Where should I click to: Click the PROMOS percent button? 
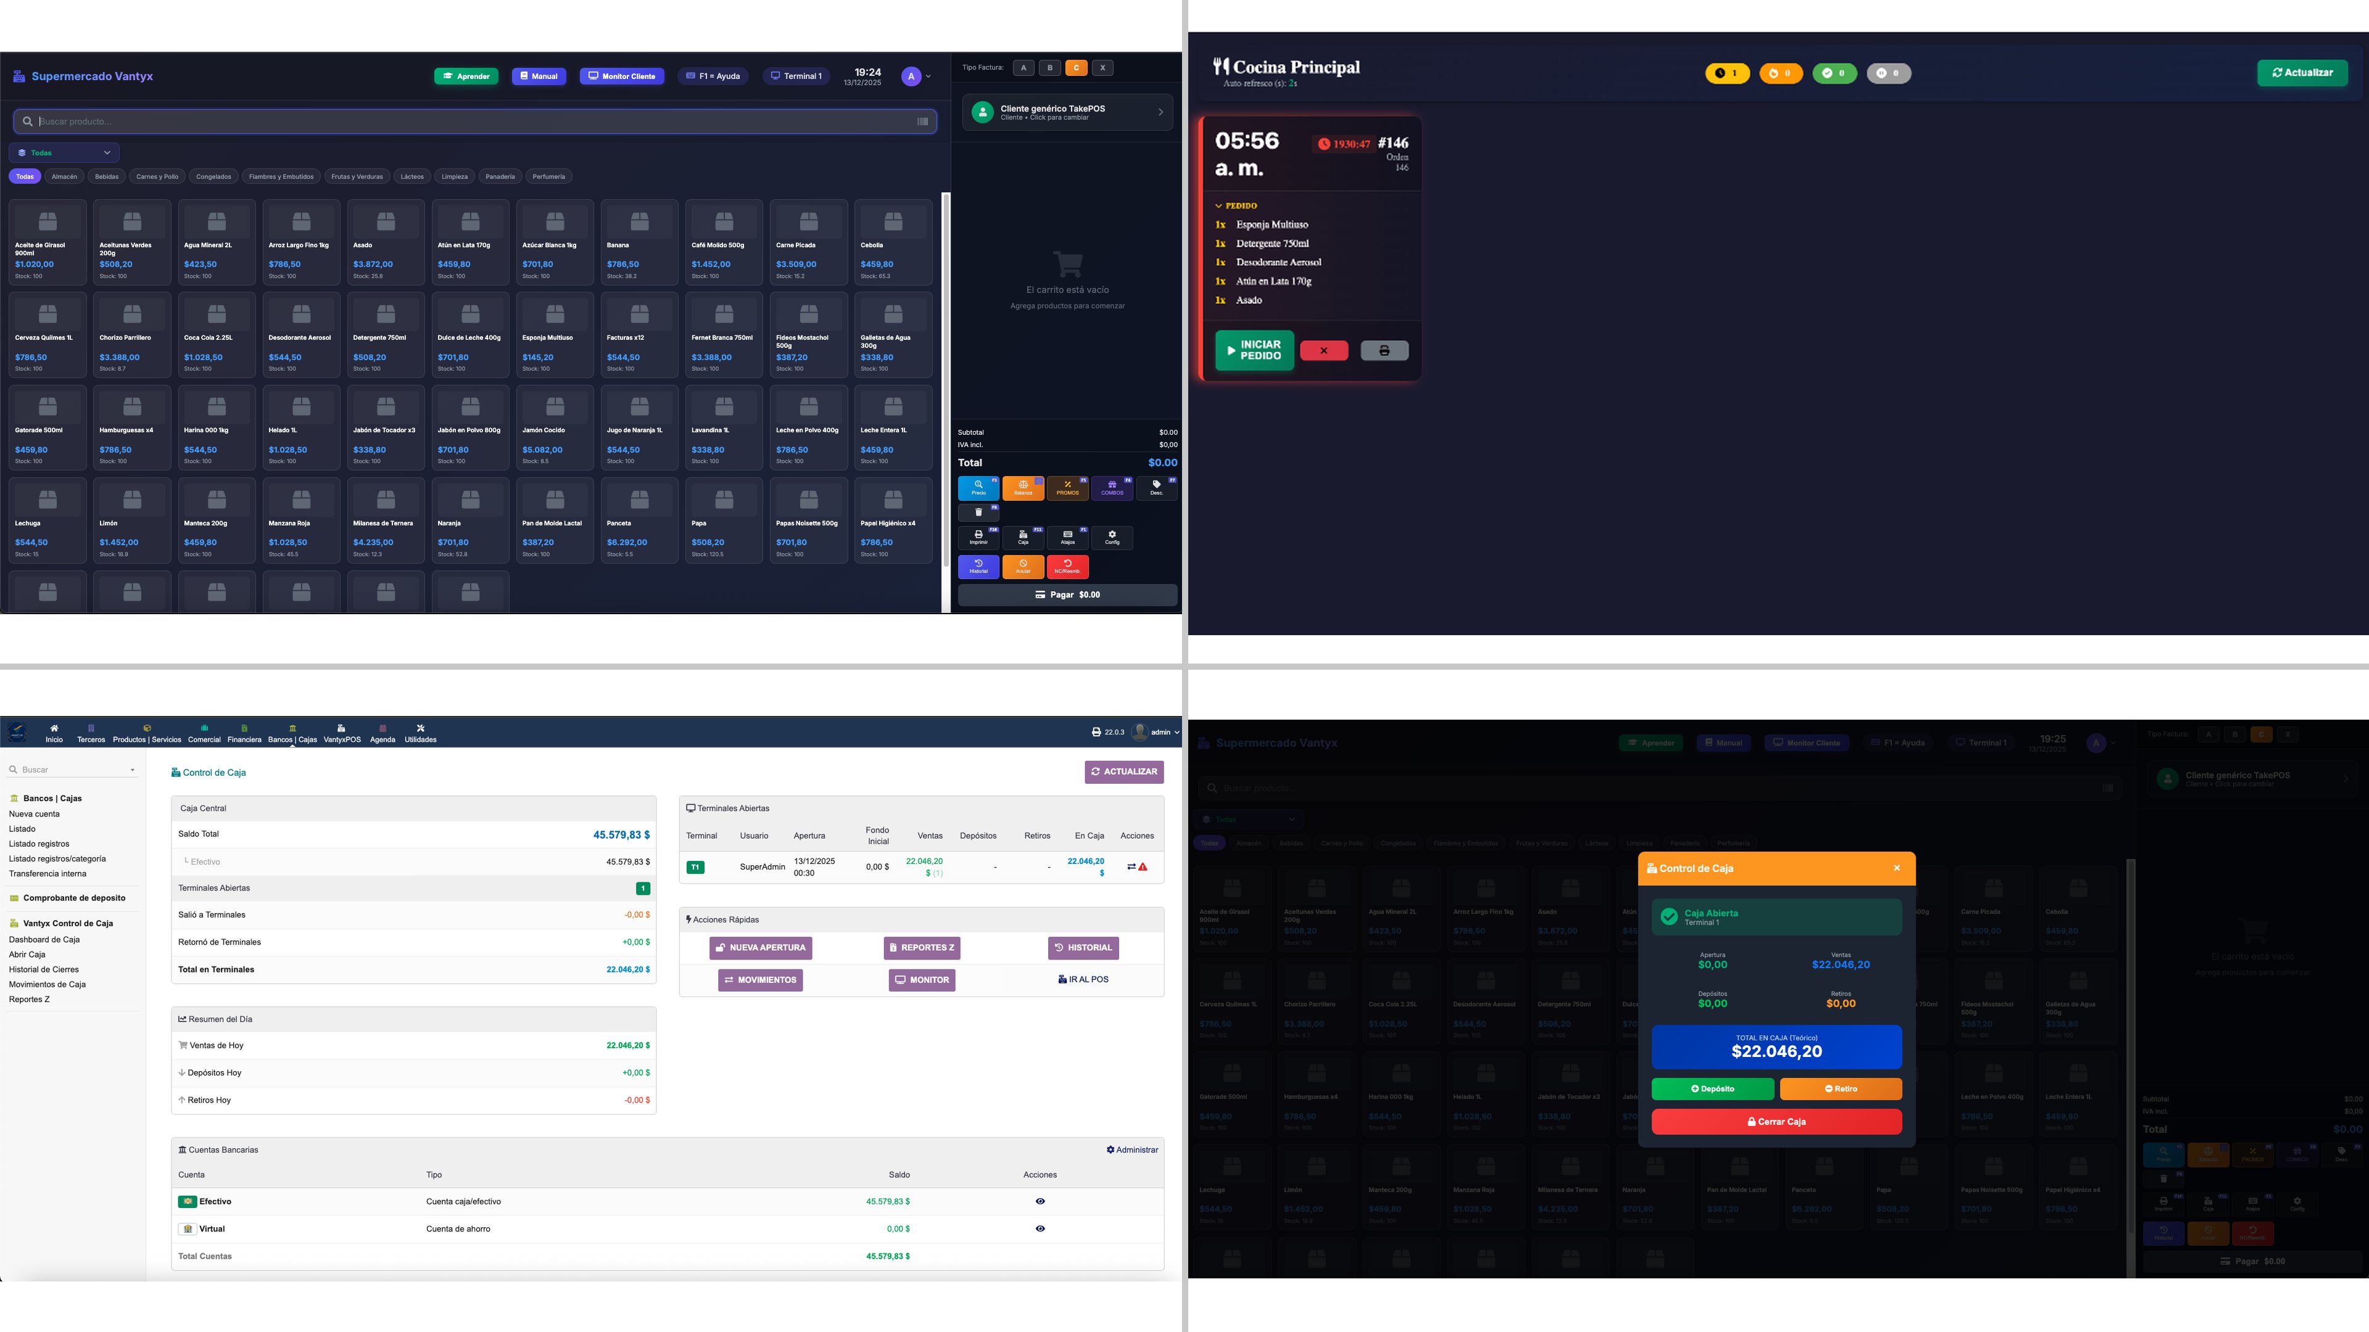(1067, 487)
